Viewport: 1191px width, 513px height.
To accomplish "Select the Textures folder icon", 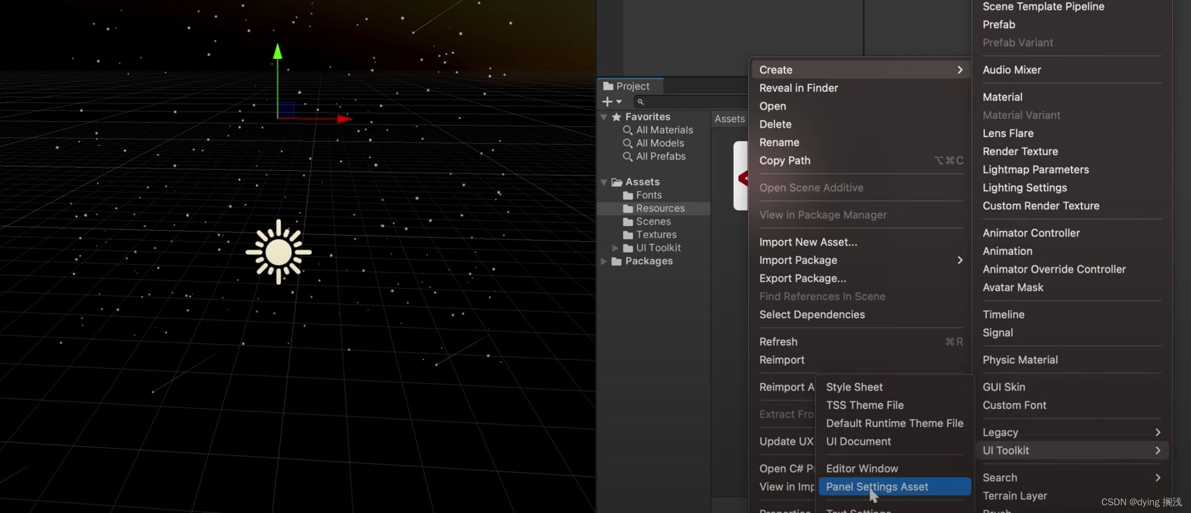I will click(628, 235).
